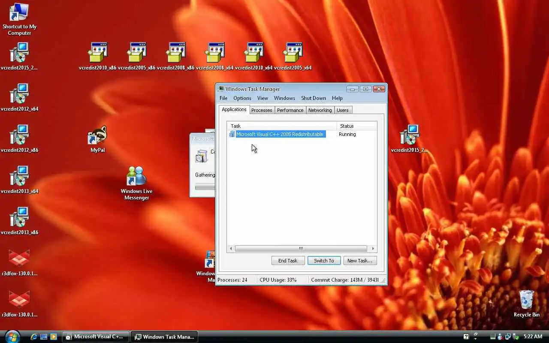Click the task list left scroll arrow
This screenshot has height=343, width=549.
tap(231, 249)
